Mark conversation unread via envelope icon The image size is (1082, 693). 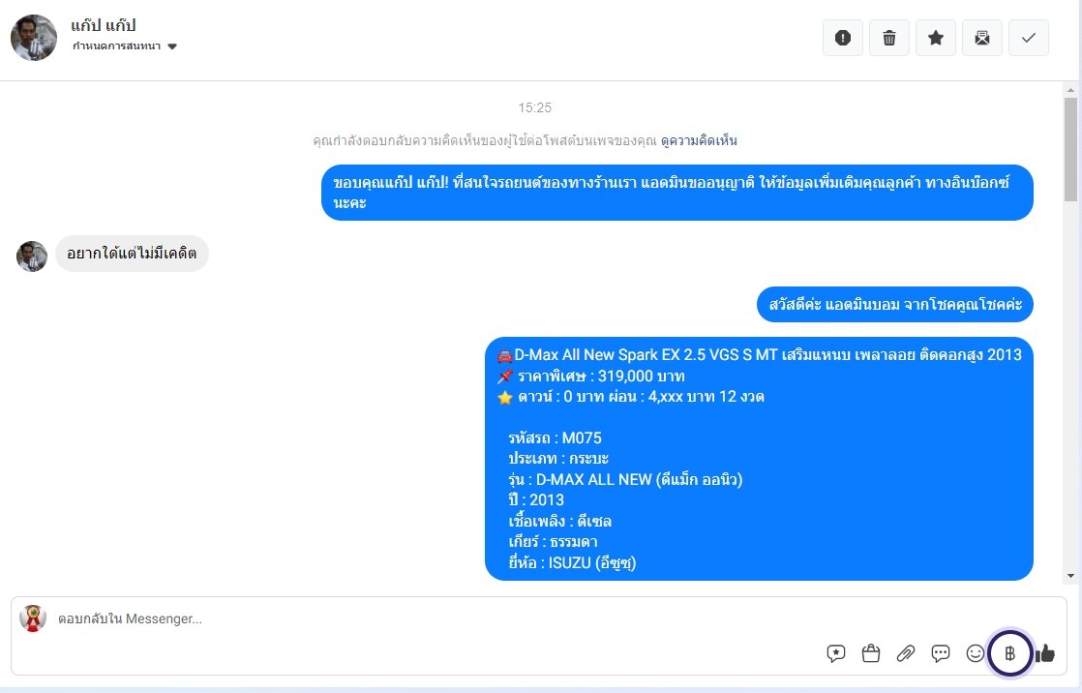pos(982,38)
